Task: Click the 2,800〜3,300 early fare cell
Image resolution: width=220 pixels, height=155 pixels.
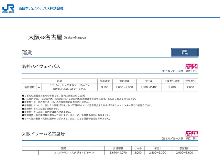Action: point(158,153)
